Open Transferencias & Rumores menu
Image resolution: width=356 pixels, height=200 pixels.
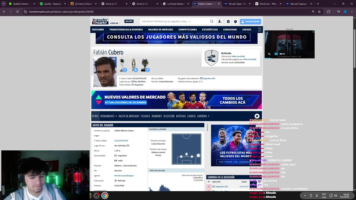tap(126, 29)
